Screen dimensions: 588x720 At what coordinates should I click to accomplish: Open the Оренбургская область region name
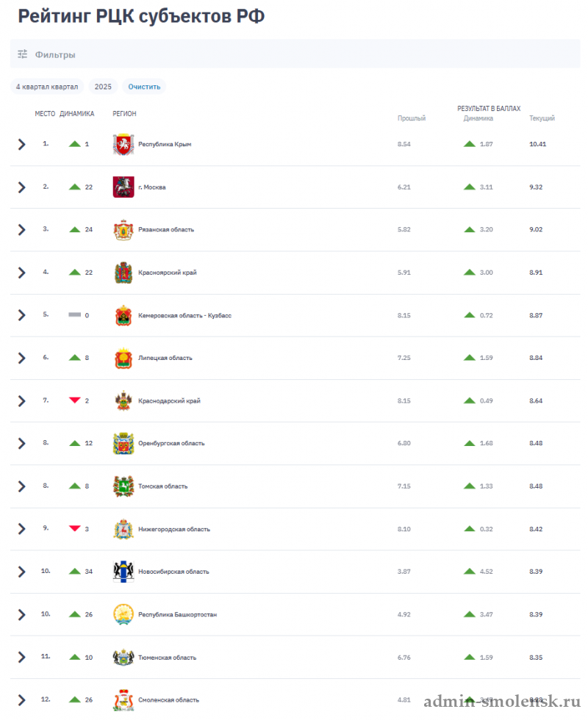coord(171,443)
